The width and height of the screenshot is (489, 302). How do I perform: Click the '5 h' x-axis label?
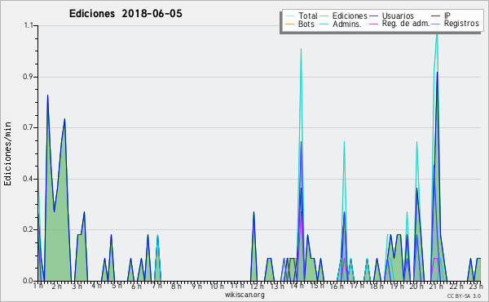click(117, 286)
